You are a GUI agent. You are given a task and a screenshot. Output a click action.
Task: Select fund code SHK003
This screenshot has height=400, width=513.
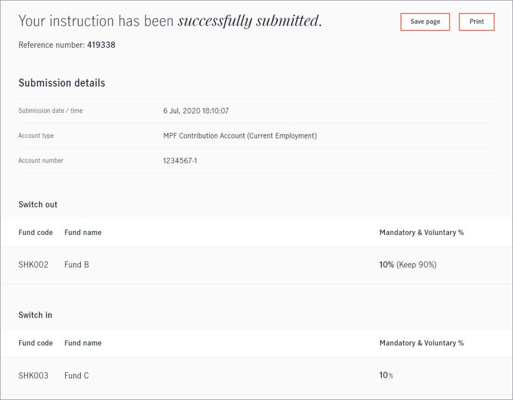tap(33, 376)
